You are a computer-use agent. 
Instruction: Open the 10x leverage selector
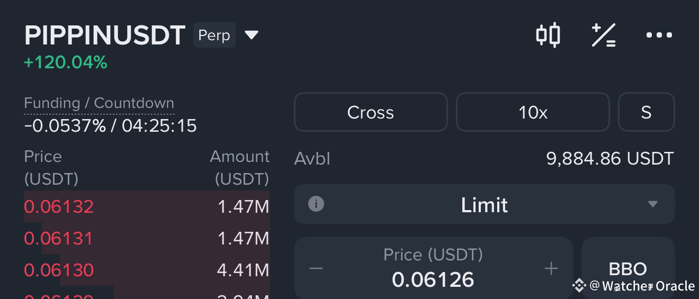pos(533,112)
